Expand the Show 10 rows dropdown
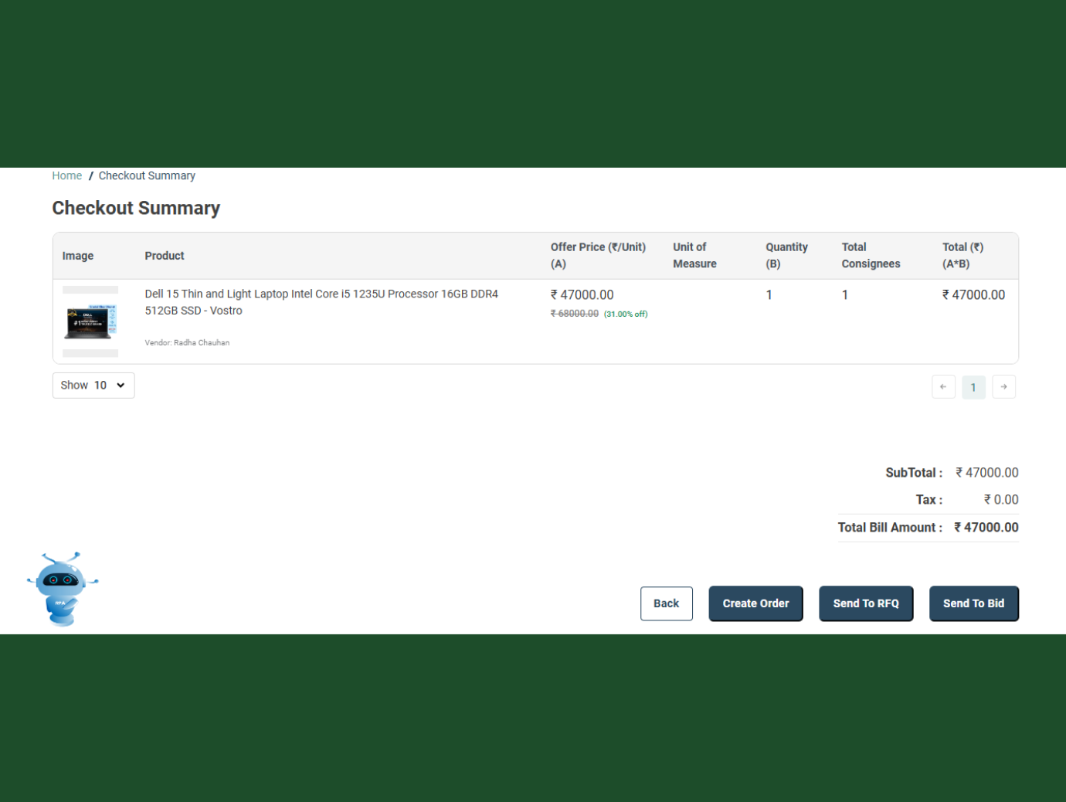Viewport: 1066px width, 802px height. (93, 386)
